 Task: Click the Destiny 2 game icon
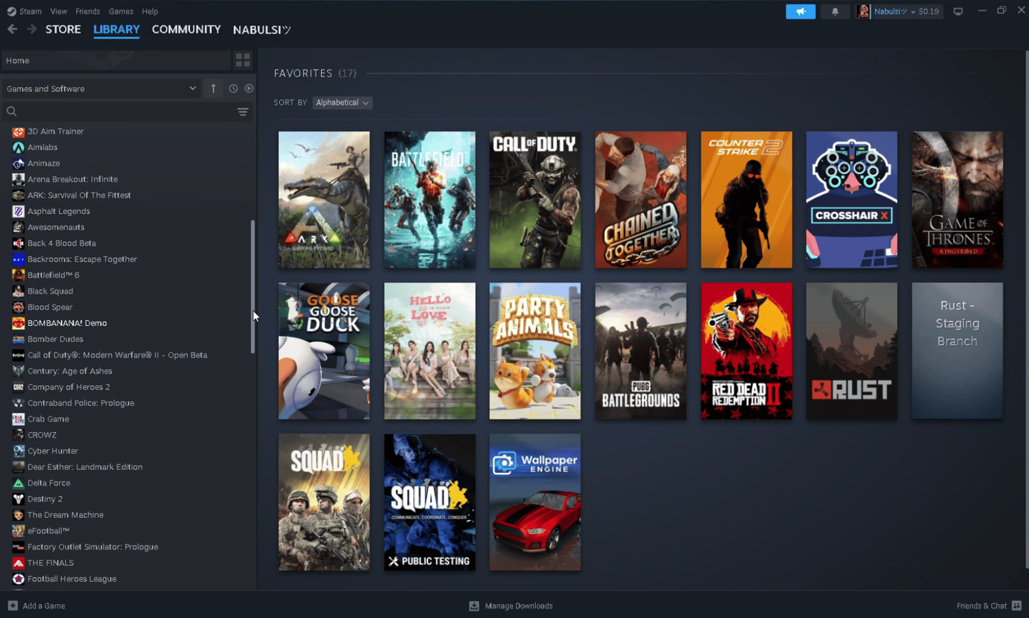[19, 499]
